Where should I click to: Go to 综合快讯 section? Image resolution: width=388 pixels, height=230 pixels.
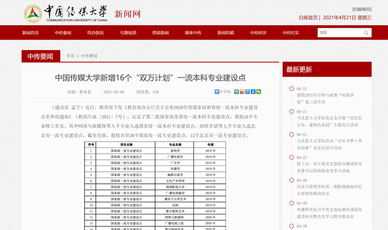click(x=95, y=33)
